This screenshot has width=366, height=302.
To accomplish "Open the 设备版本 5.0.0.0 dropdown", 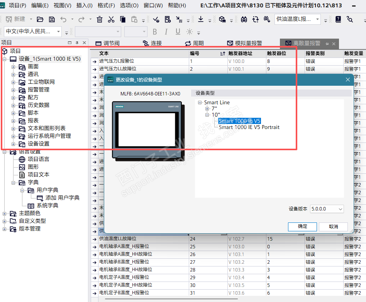I will [327, 209].
